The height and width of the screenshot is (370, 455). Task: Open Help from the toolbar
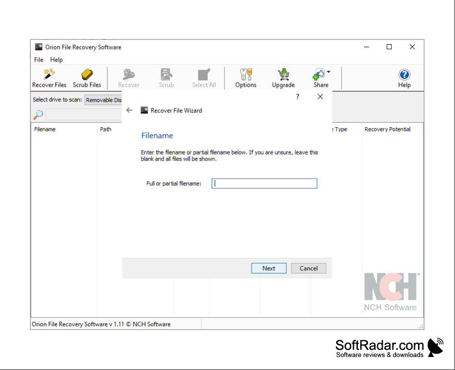404,78
